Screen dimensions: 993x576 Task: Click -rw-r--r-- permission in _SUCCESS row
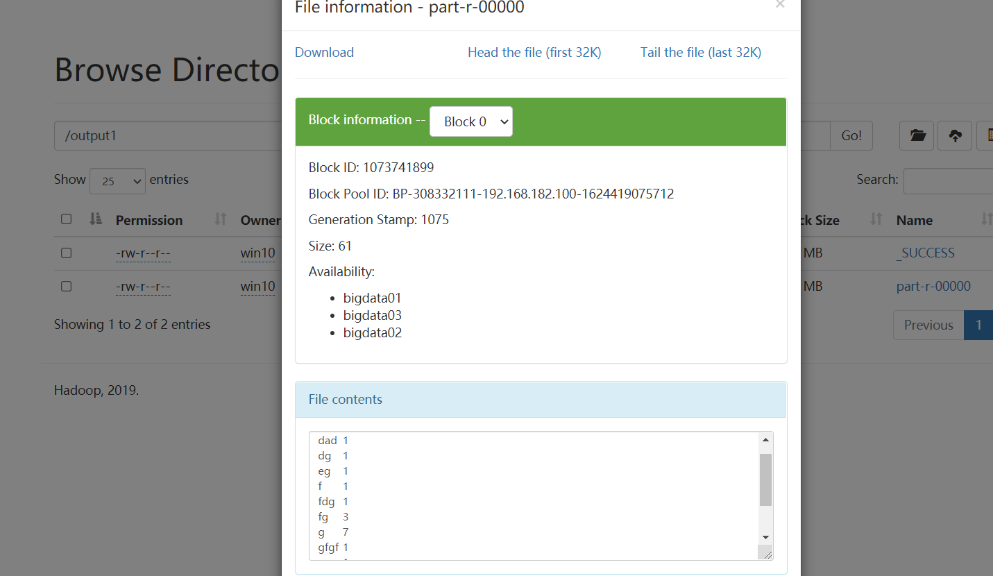143,253
